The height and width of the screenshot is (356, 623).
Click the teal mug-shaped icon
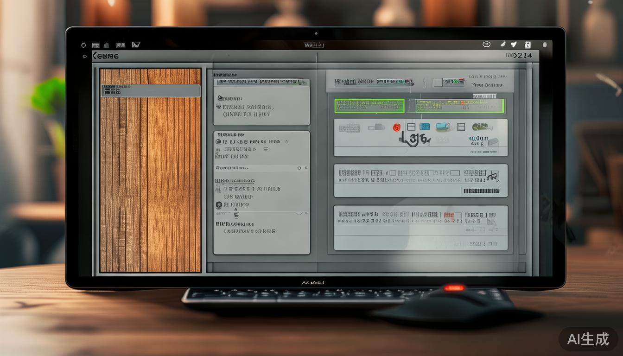point(442,127)
